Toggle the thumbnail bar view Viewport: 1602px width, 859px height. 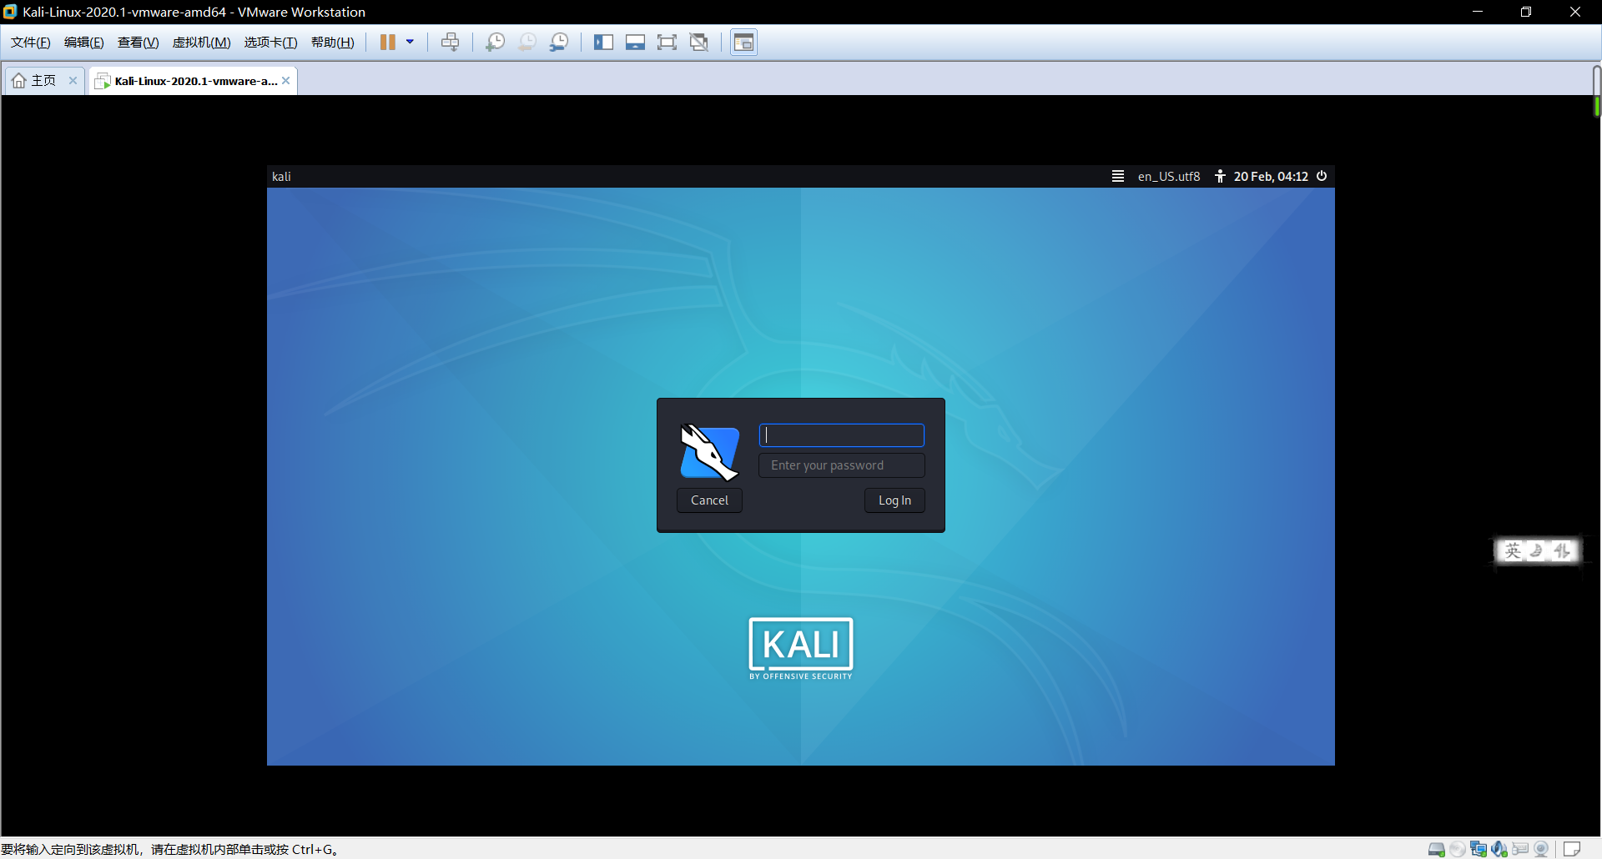[635, 43]
